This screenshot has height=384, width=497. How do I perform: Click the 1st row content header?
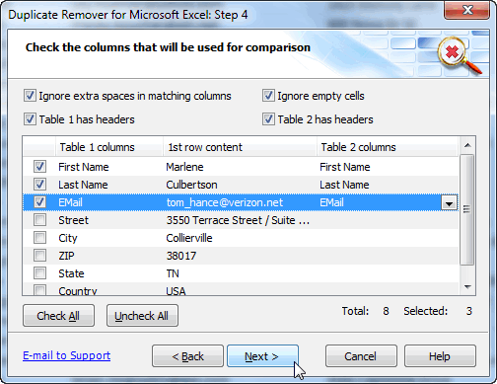pos(240,147)
